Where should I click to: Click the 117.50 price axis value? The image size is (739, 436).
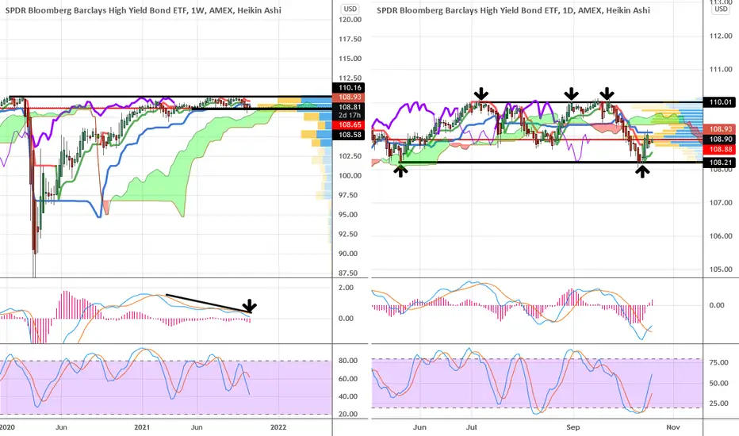click(350, 39)
